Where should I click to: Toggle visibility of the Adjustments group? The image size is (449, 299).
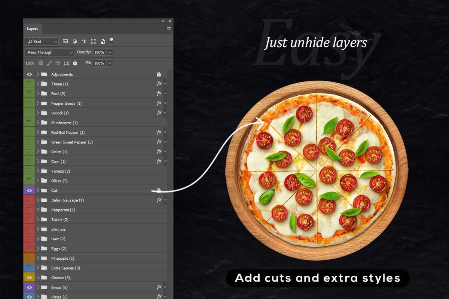(x=29, y=74)
